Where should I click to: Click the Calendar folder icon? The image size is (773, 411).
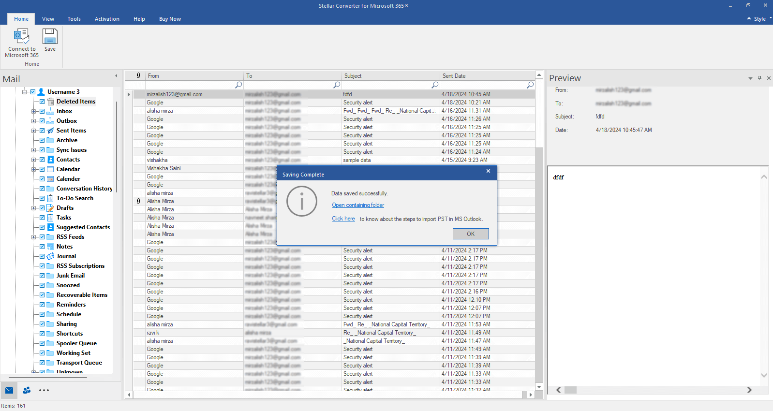tap(50, 169)
